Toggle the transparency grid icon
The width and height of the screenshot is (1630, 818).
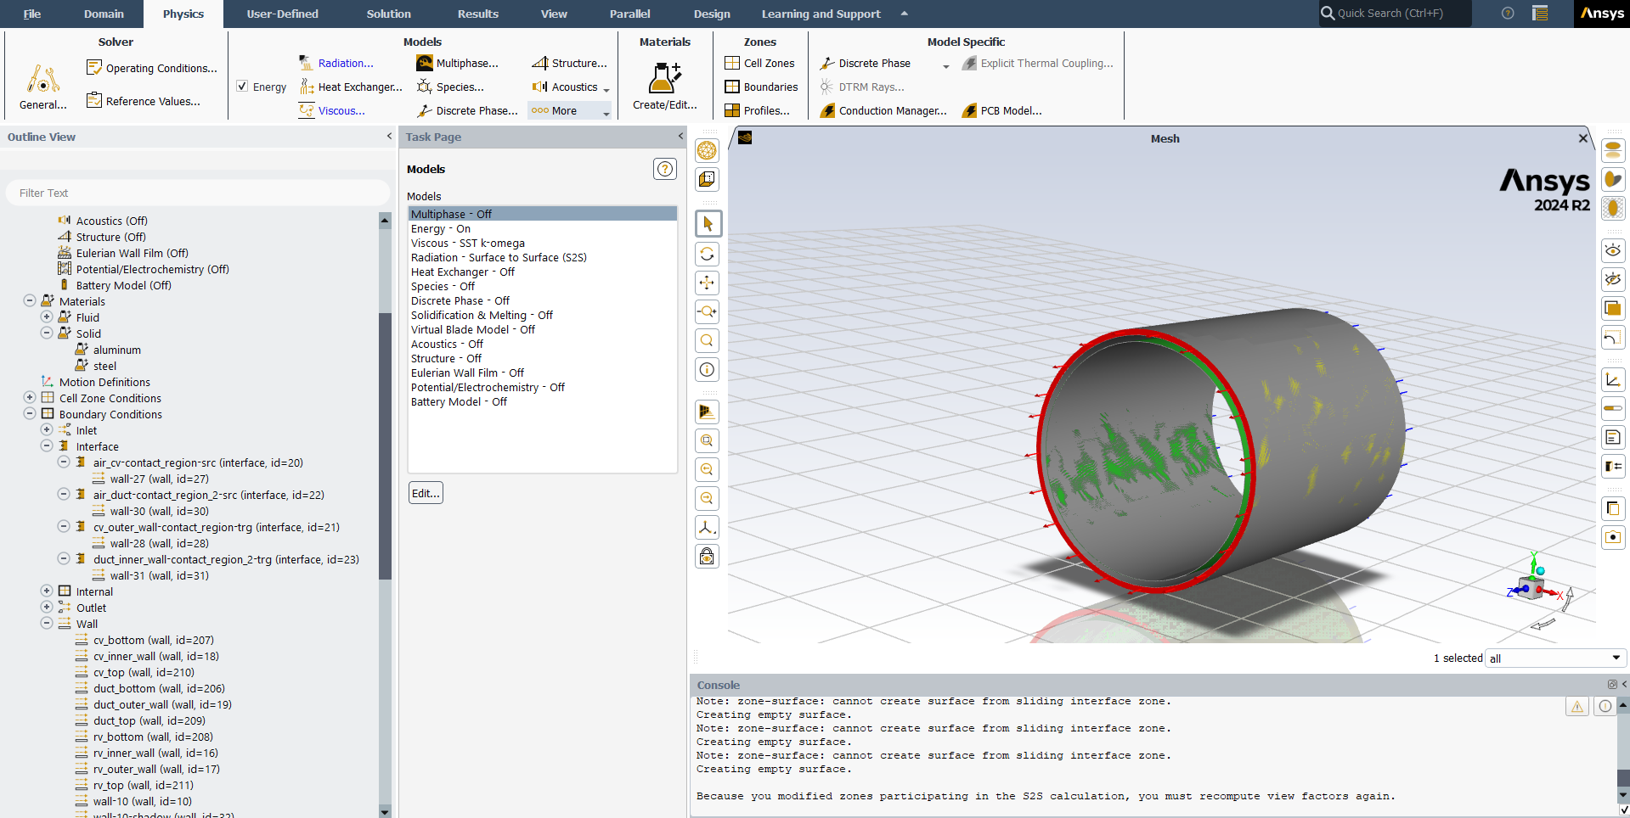coord(1613,208)
